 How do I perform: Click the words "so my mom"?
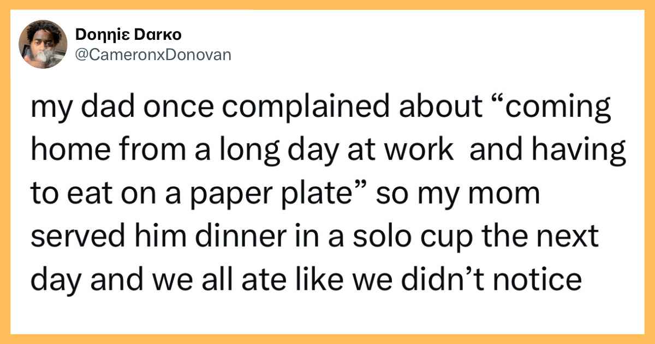pos(492,194)
